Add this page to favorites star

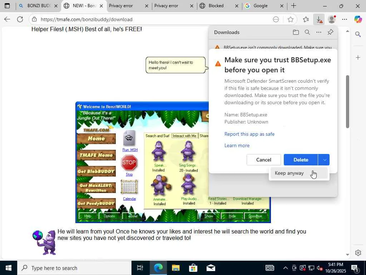click(x=290, y=19)
